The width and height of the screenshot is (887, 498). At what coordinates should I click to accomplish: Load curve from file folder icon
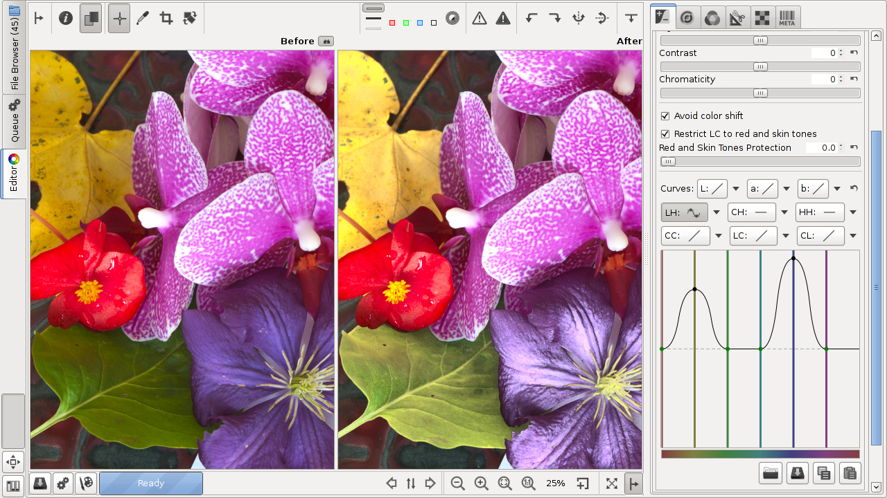771,473
